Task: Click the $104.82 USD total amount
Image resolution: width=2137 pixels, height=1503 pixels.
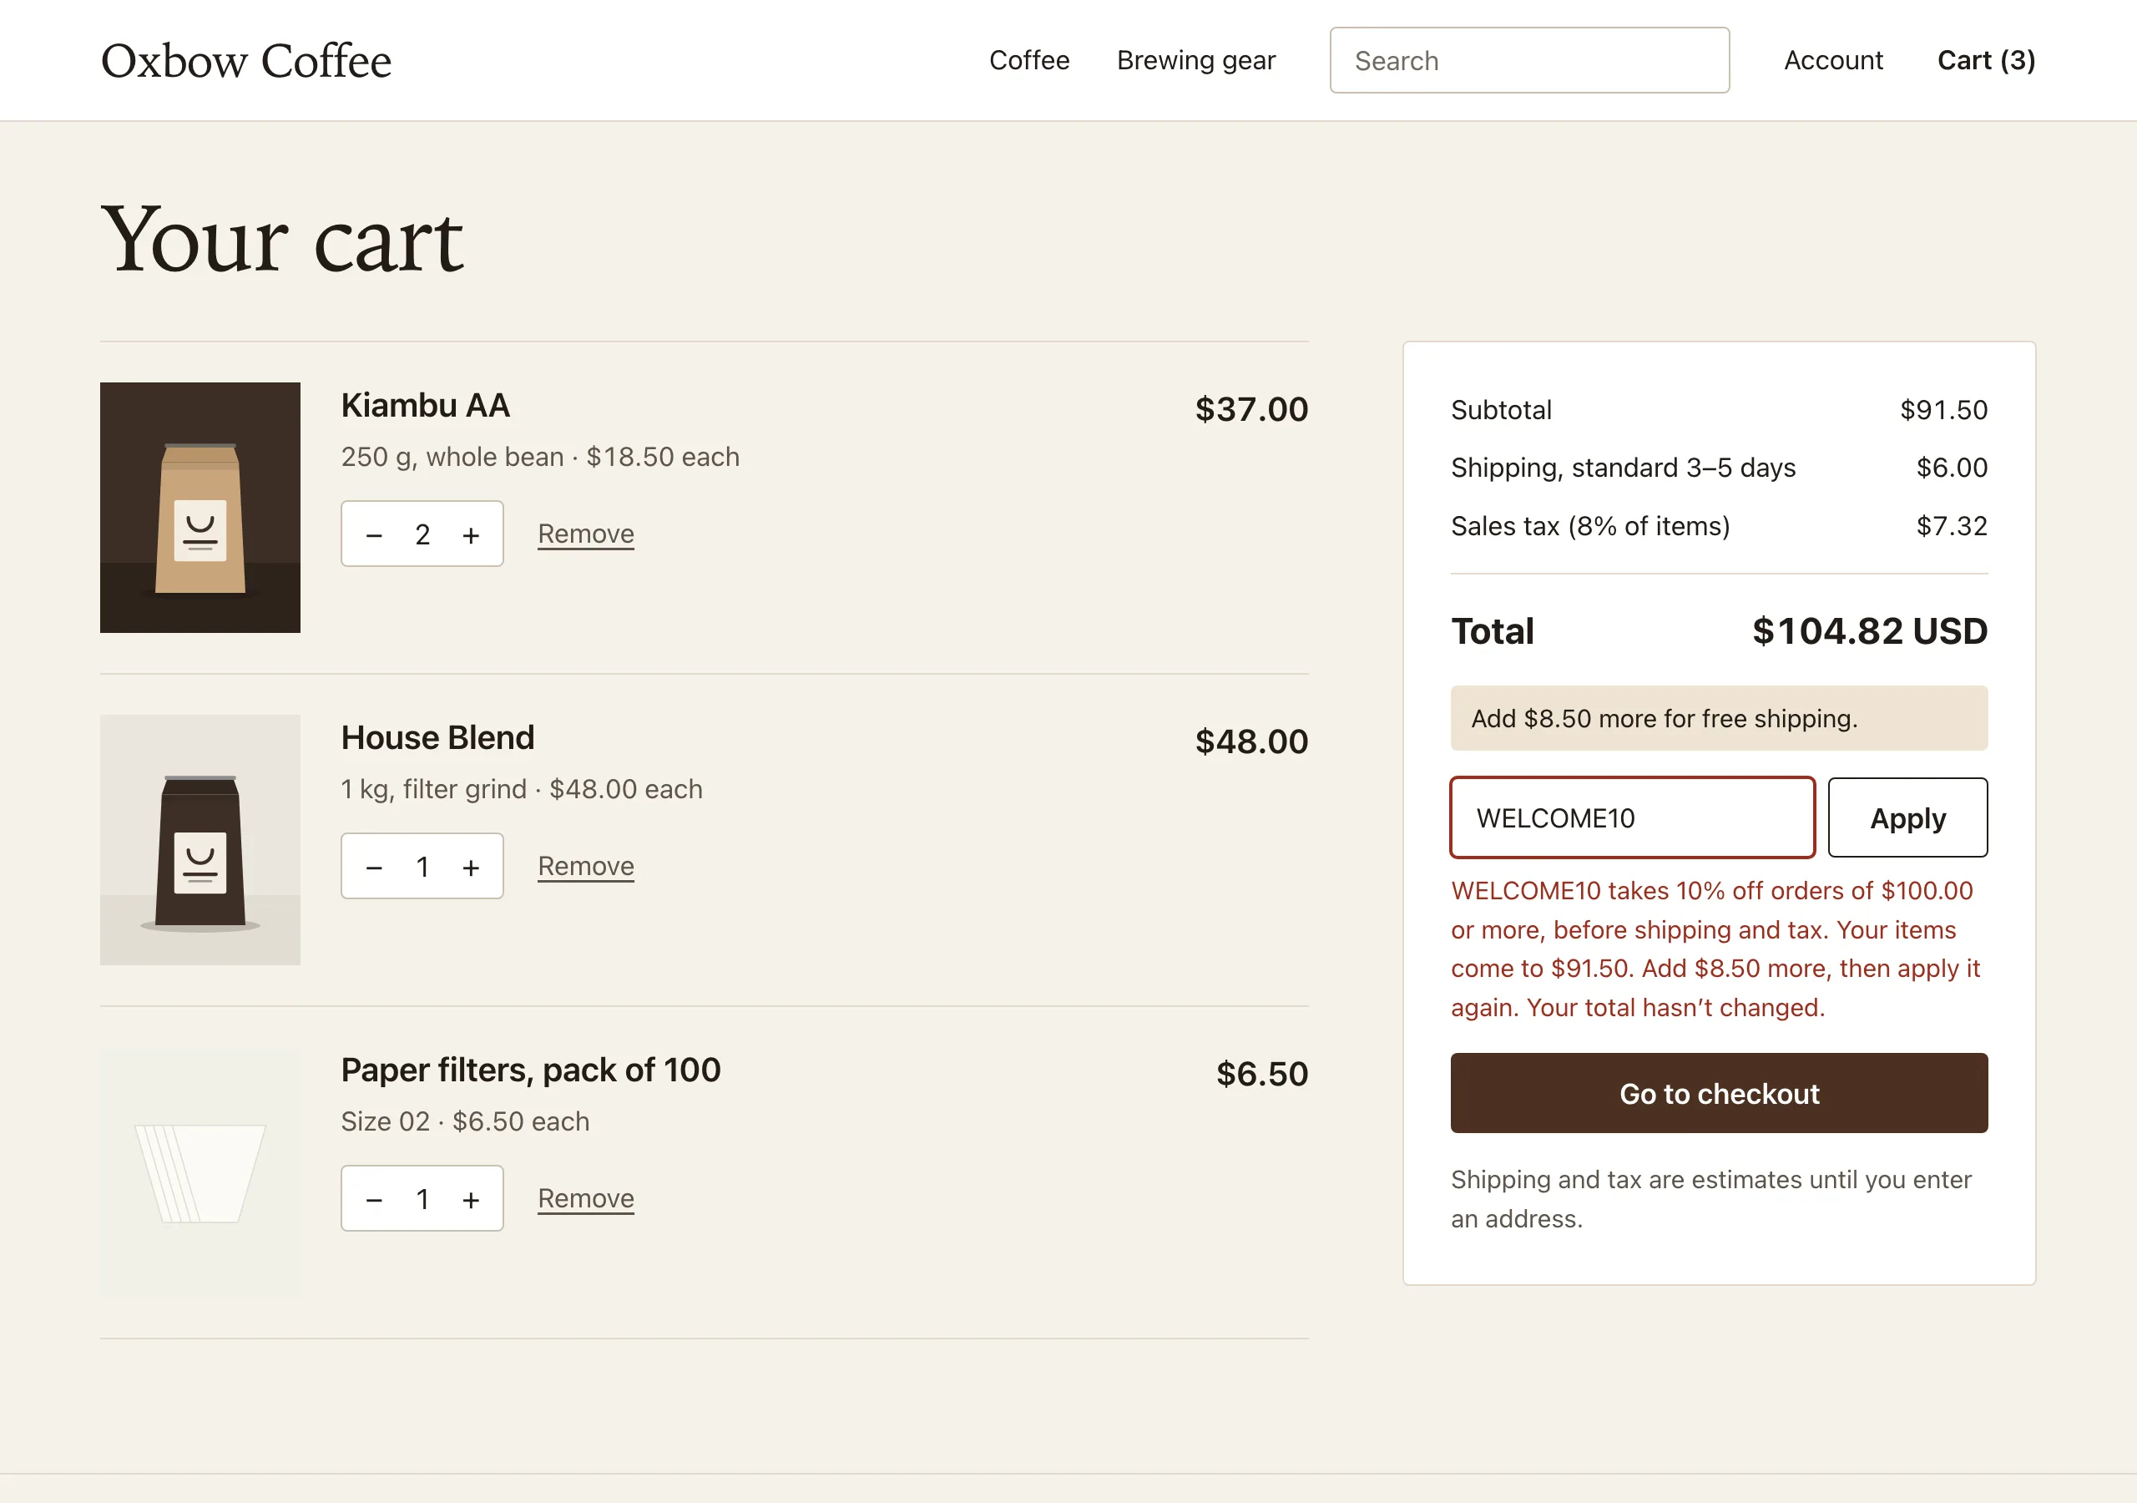Action: click(x=1869, y=631)
